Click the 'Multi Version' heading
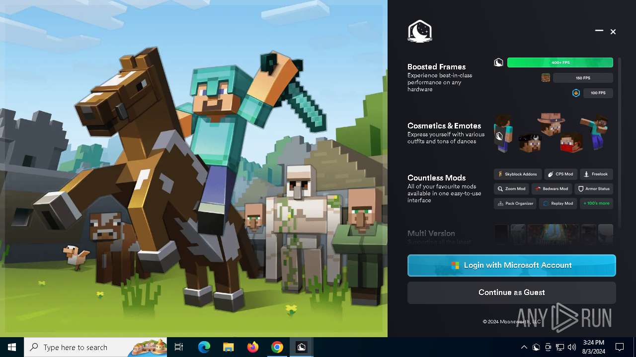 (x=431, y=233)
